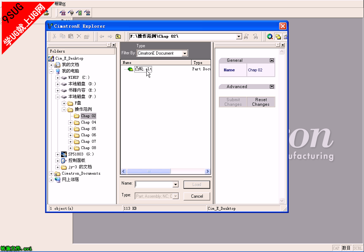The image size is (364, 252).
Task: Click the New Folder icon in Explorer toolbar
Action: coord(87,36)
